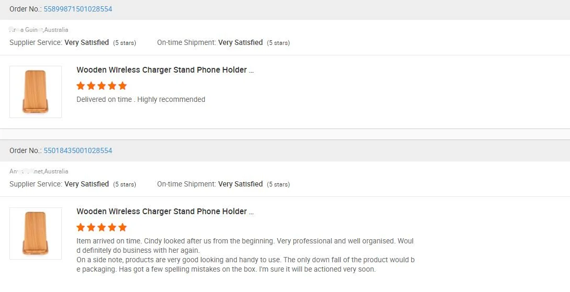The image size is (570, 292).
Task: Open product title above "Delivered on time" review
Action: [165, 70]
